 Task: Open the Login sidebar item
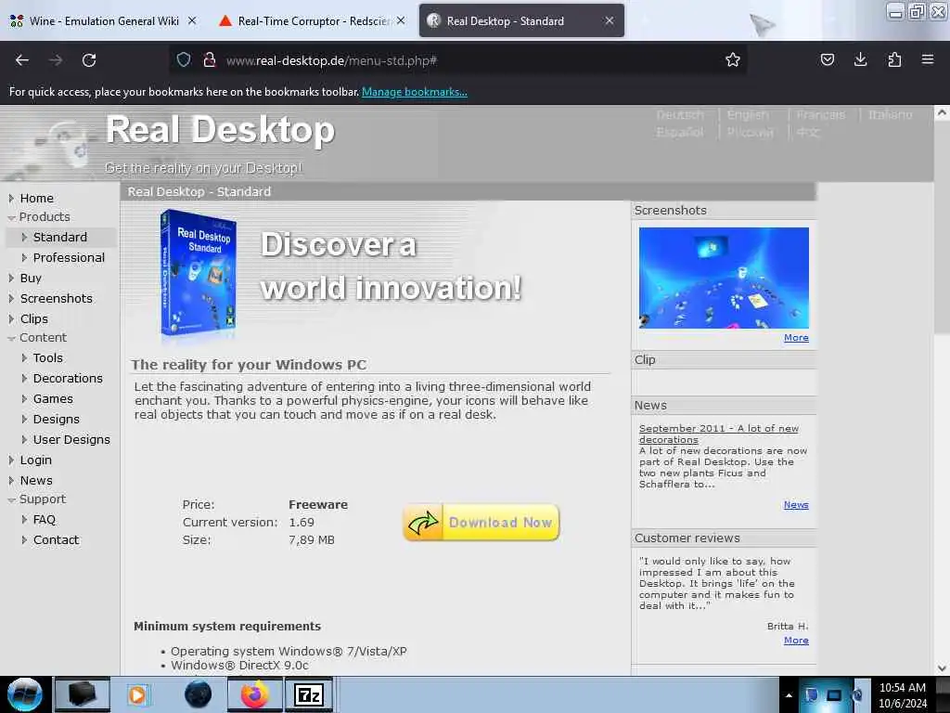[x=36, y=460]
